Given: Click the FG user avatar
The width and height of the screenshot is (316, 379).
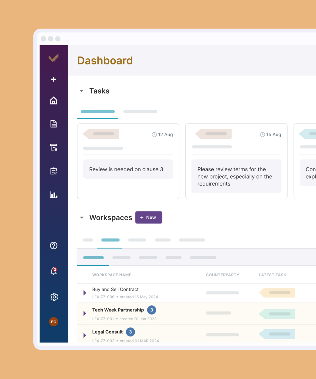Looking at the screenshot, I should tap(54, 322).
